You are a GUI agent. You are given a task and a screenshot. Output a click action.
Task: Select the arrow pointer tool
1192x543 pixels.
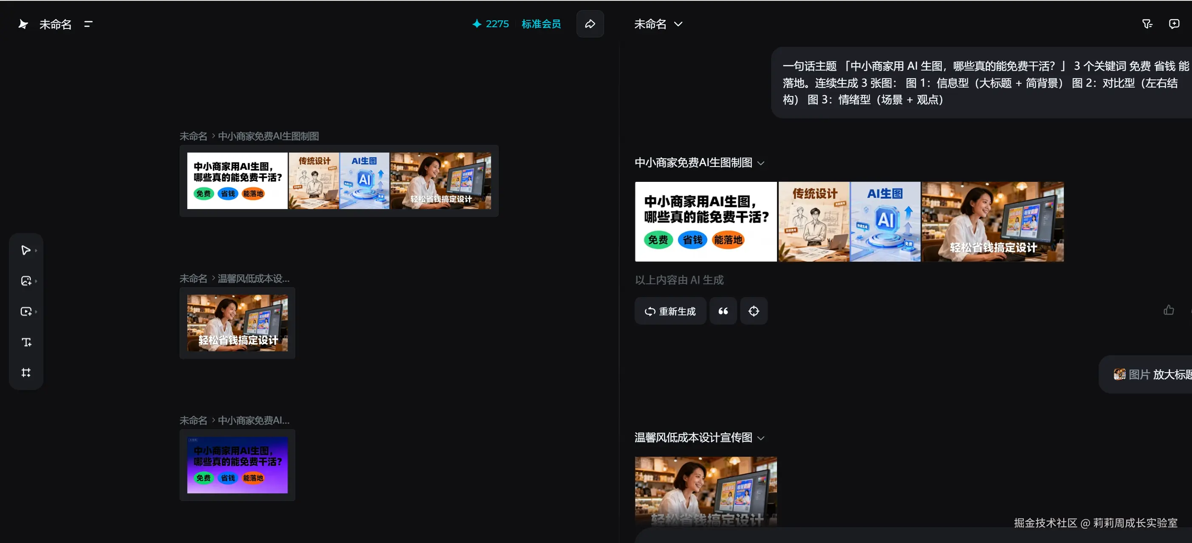(x=26, y=250)
